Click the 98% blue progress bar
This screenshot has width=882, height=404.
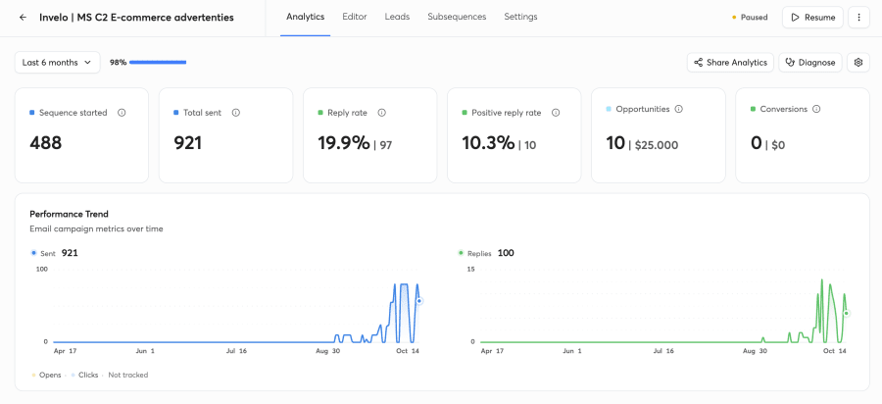[158, 63]
